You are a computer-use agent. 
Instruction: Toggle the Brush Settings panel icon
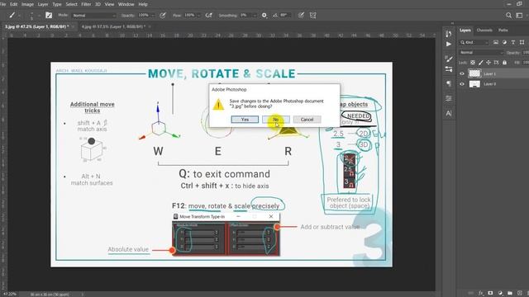pos(49,15)
